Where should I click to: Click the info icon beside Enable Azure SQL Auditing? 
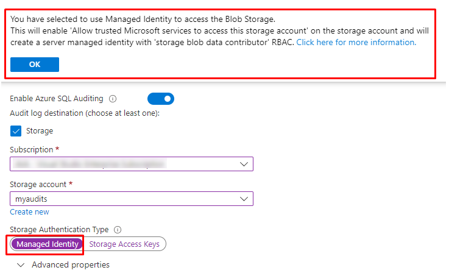[113, 99]
